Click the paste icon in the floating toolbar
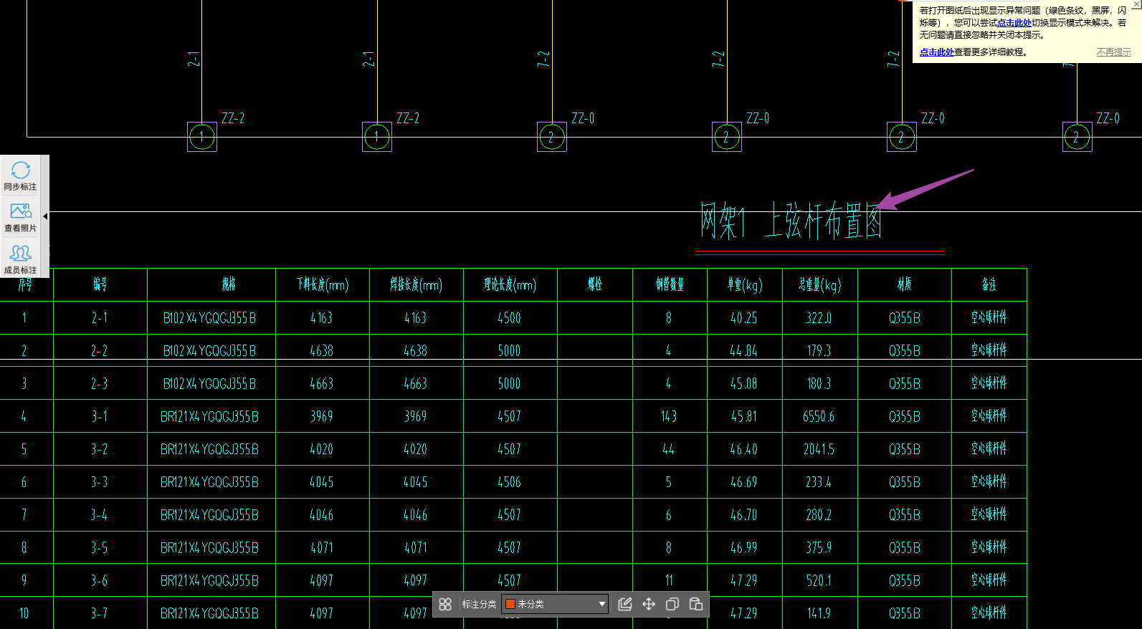The image size is (1142, 629). tap(695, 604)
